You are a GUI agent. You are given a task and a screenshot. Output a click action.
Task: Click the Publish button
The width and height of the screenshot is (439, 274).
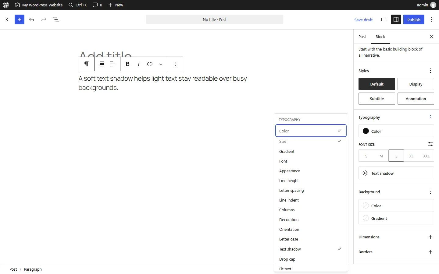coord(414,19)
